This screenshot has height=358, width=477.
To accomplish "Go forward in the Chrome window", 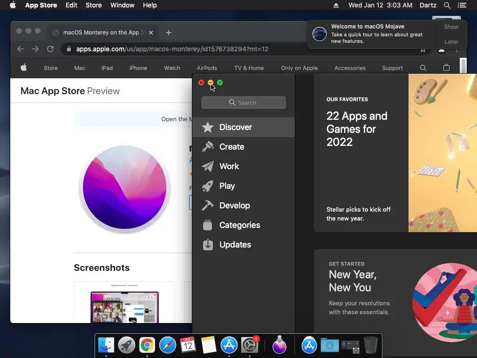I will pos(35,49).
